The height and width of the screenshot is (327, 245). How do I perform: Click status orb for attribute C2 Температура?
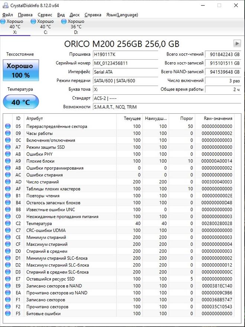click(8, 223)
